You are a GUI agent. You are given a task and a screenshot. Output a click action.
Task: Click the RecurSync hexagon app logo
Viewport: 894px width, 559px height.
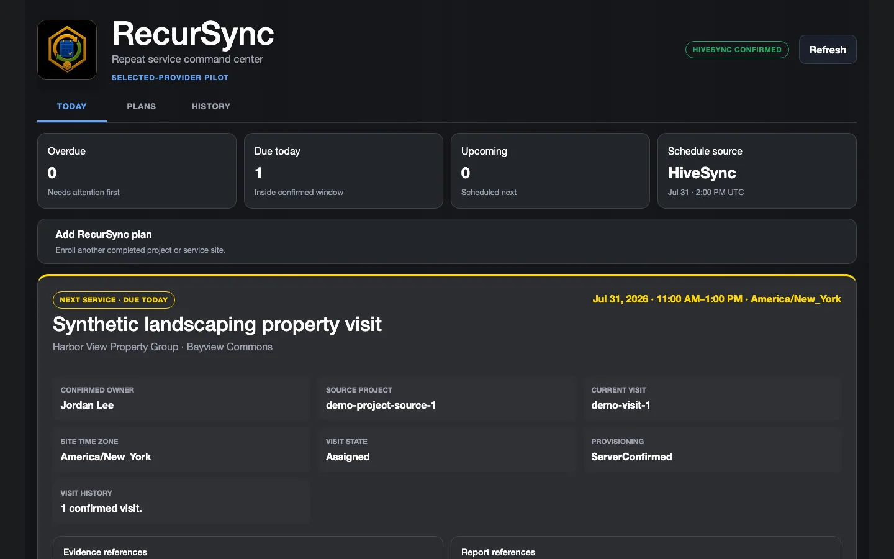pos(67,50)
